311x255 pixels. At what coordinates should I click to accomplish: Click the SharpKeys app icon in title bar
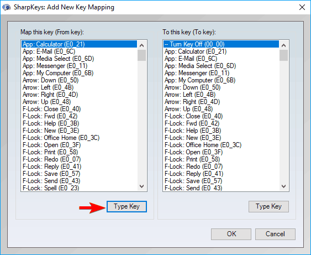point(6,7)
